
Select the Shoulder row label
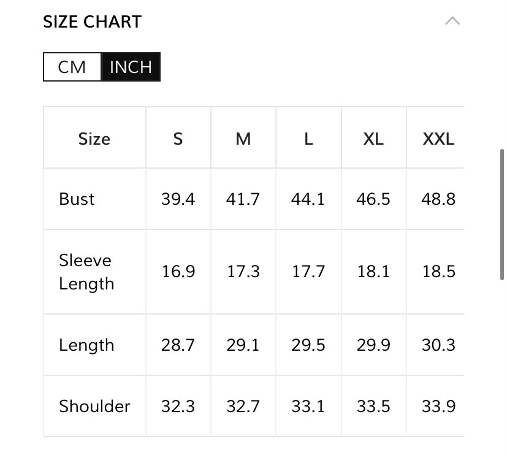(94, 406)
